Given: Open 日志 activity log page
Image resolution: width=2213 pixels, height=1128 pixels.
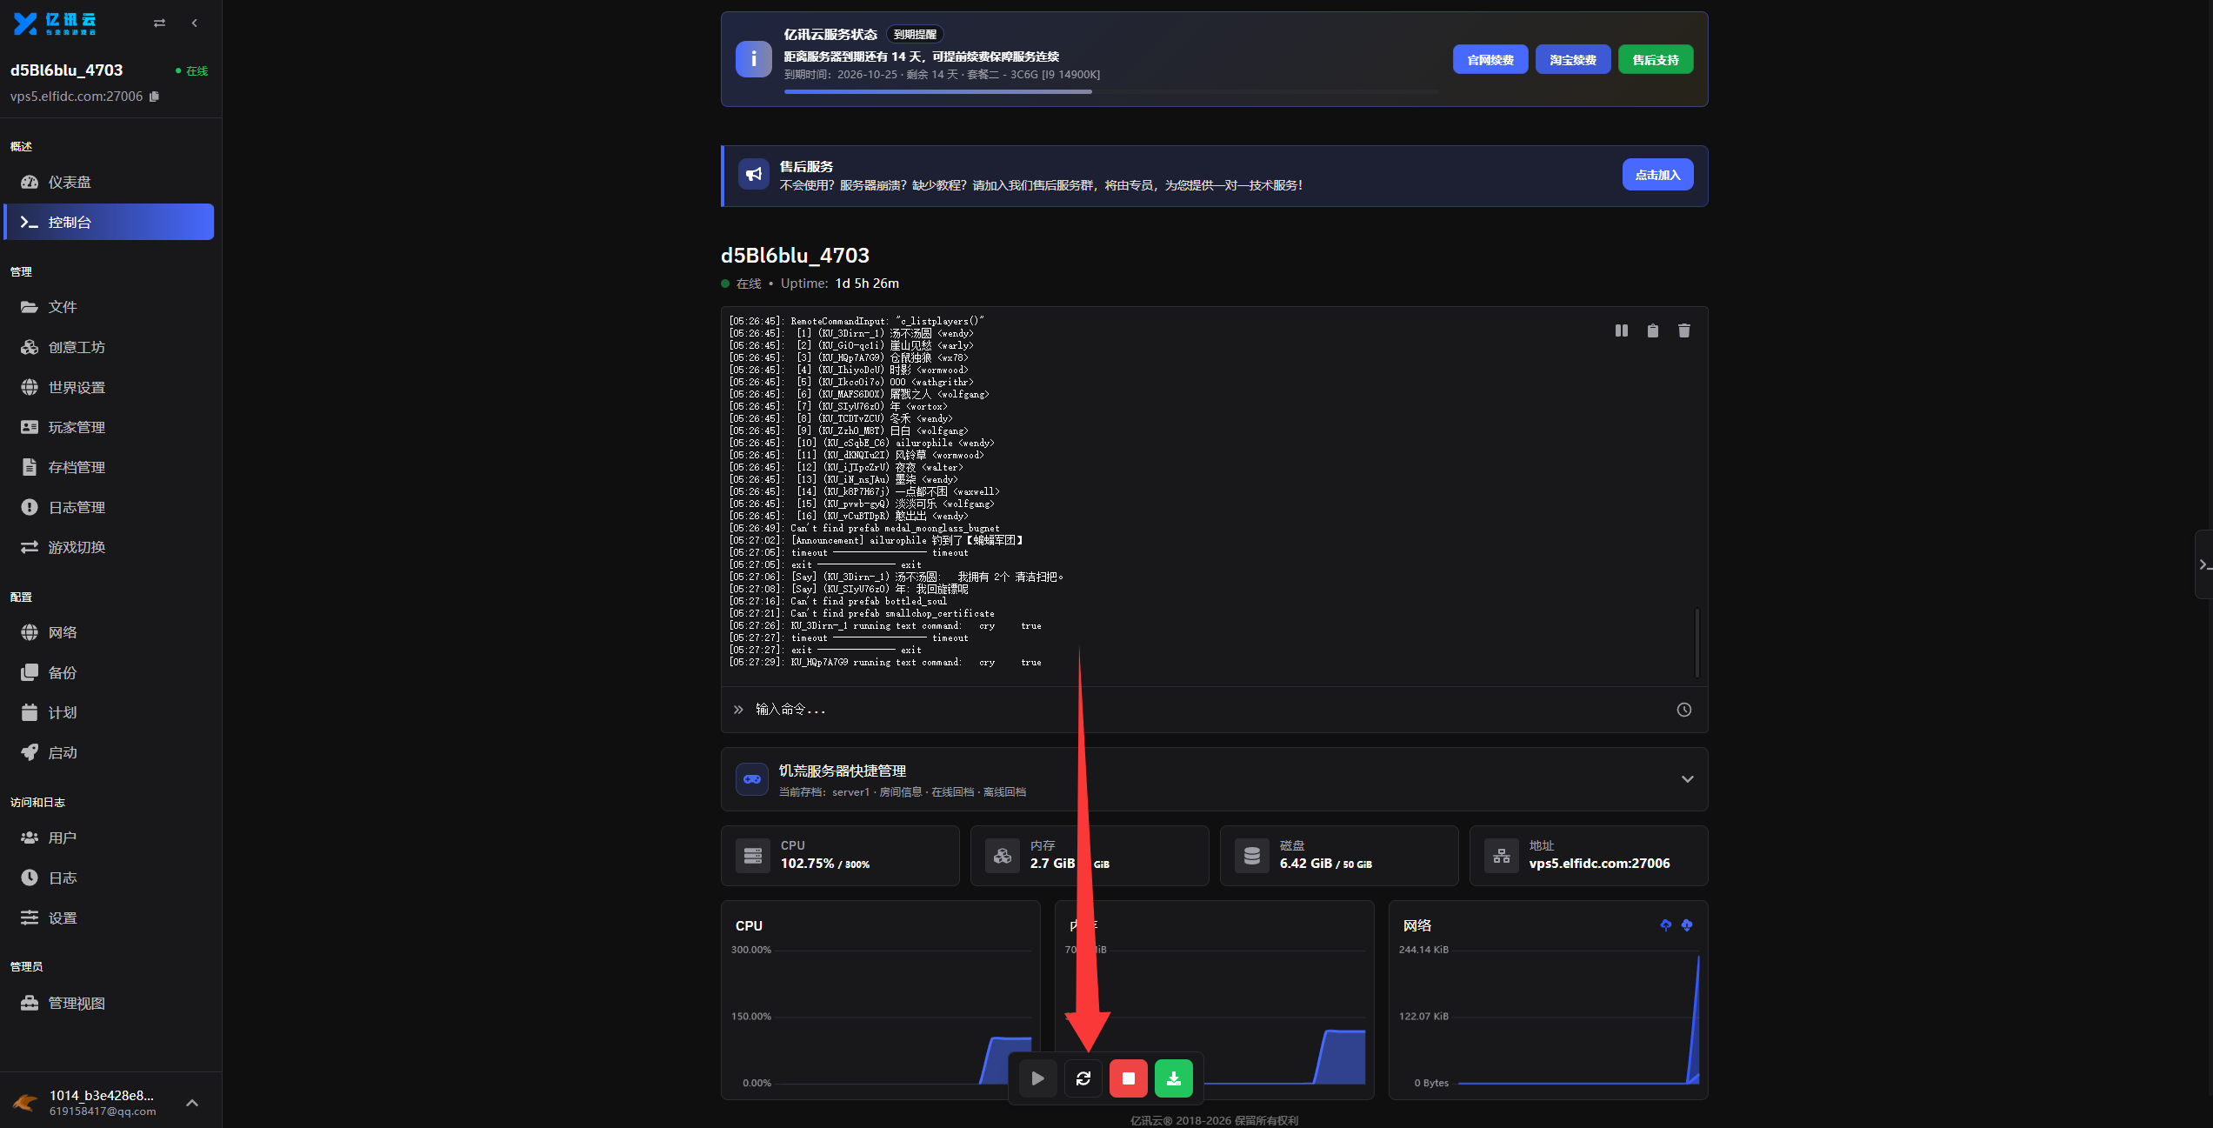Looking at the screenshot, I should [x=109, y=878].
